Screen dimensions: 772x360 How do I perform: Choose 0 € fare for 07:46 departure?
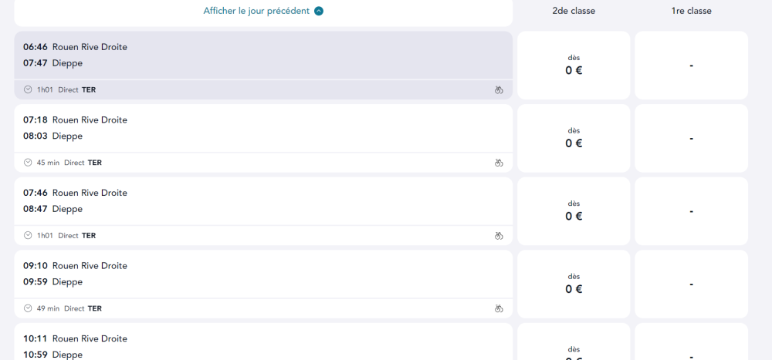(574, 211)
